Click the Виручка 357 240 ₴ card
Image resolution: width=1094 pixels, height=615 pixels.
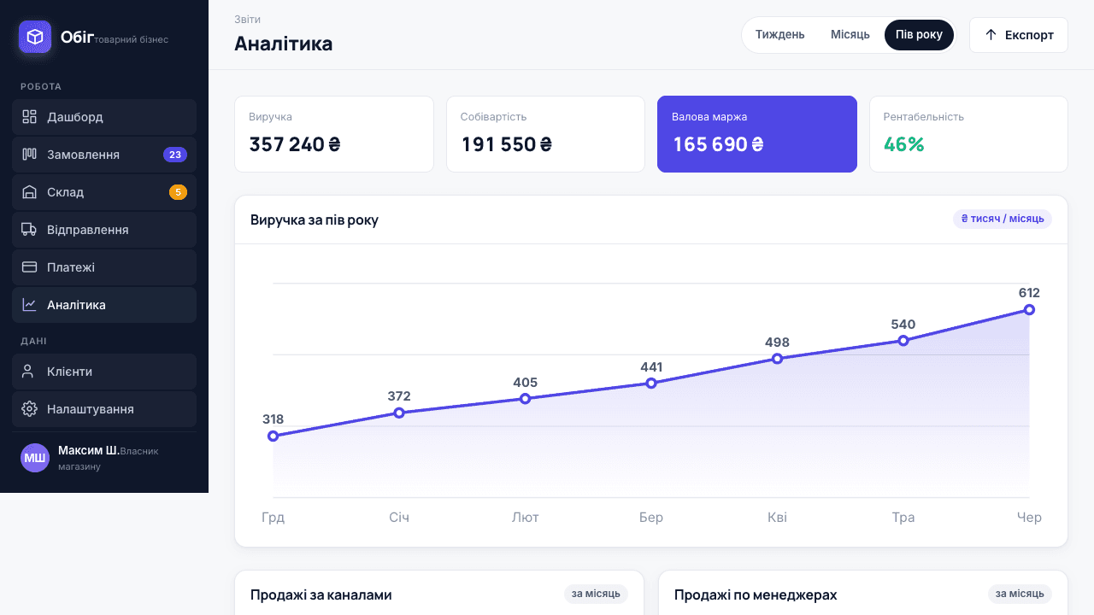coord(334,134)
